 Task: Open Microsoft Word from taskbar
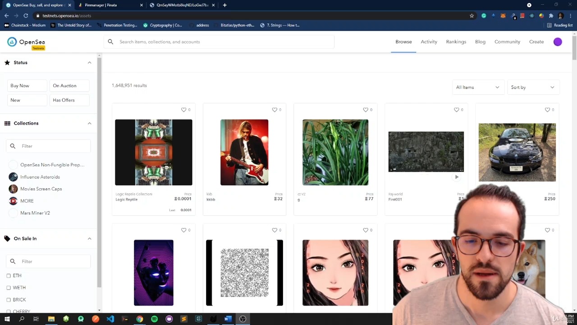(228, 319)
